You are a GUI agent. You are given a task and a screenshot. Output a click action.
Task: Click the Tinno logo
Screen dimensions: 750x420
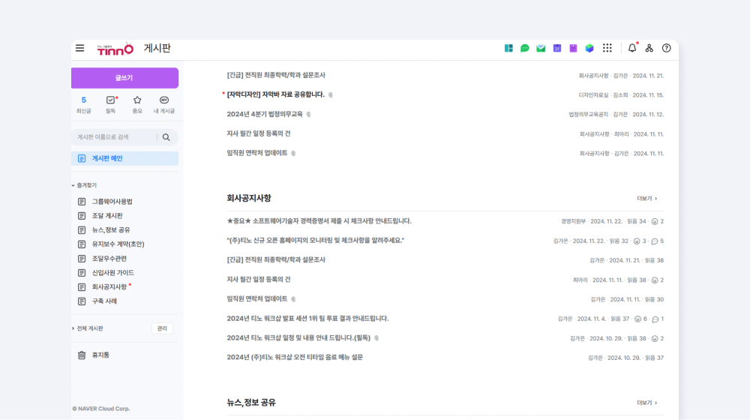(115, 49)
